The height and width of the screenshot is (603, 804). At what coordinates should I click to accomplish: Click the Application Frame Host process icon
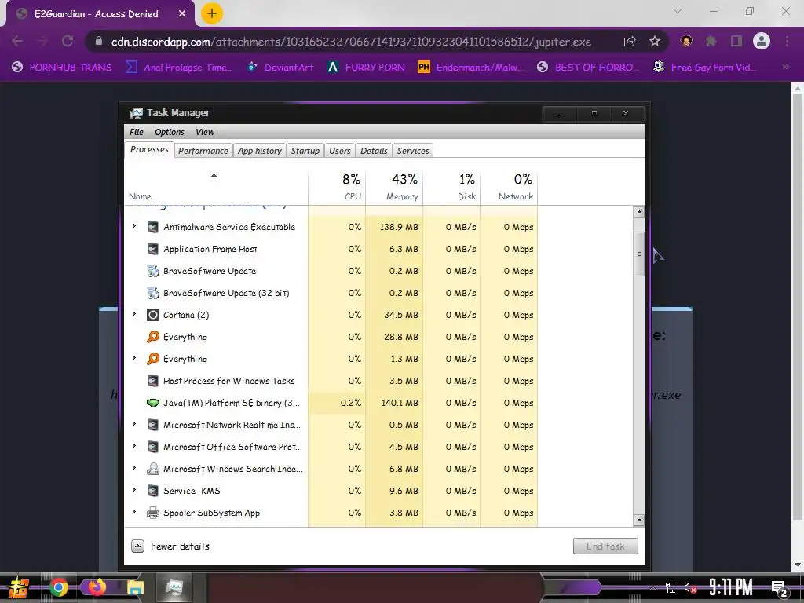coord(153,249)
